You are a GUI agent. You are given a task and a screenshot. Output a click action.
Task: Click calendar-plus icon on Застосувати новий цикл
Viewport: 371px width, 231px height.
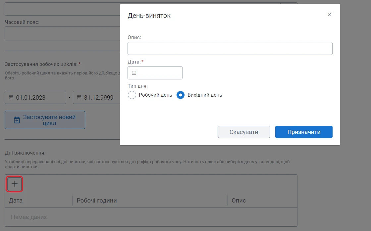click(x=17, y=120)
